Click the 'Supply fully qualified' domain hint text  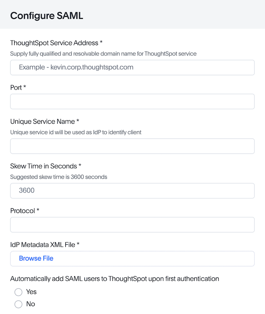[103, 53]
